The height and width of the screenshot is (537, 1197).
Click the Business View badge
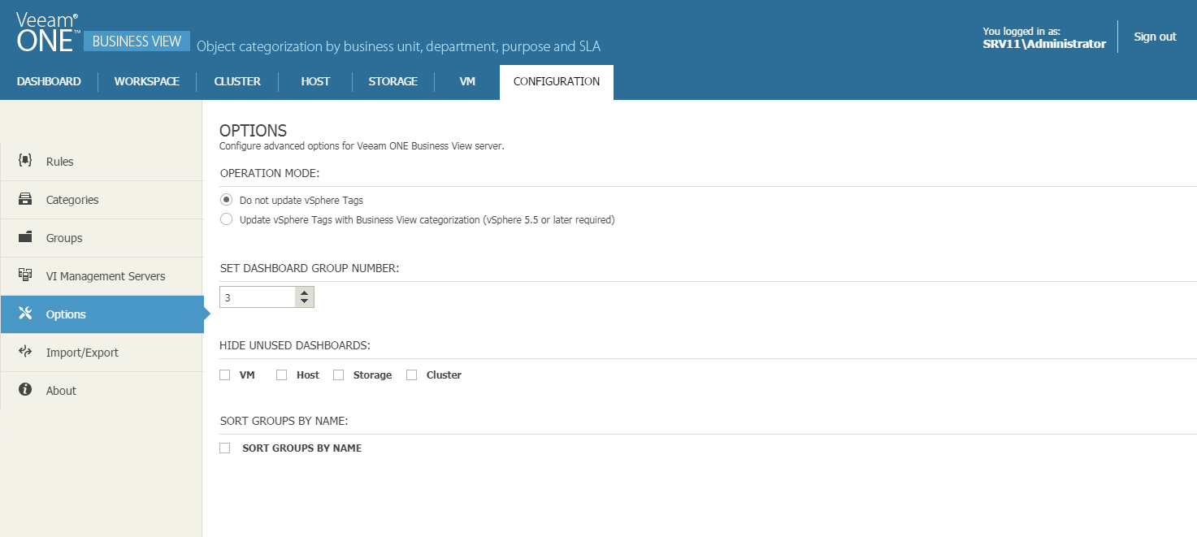point(137,41)
